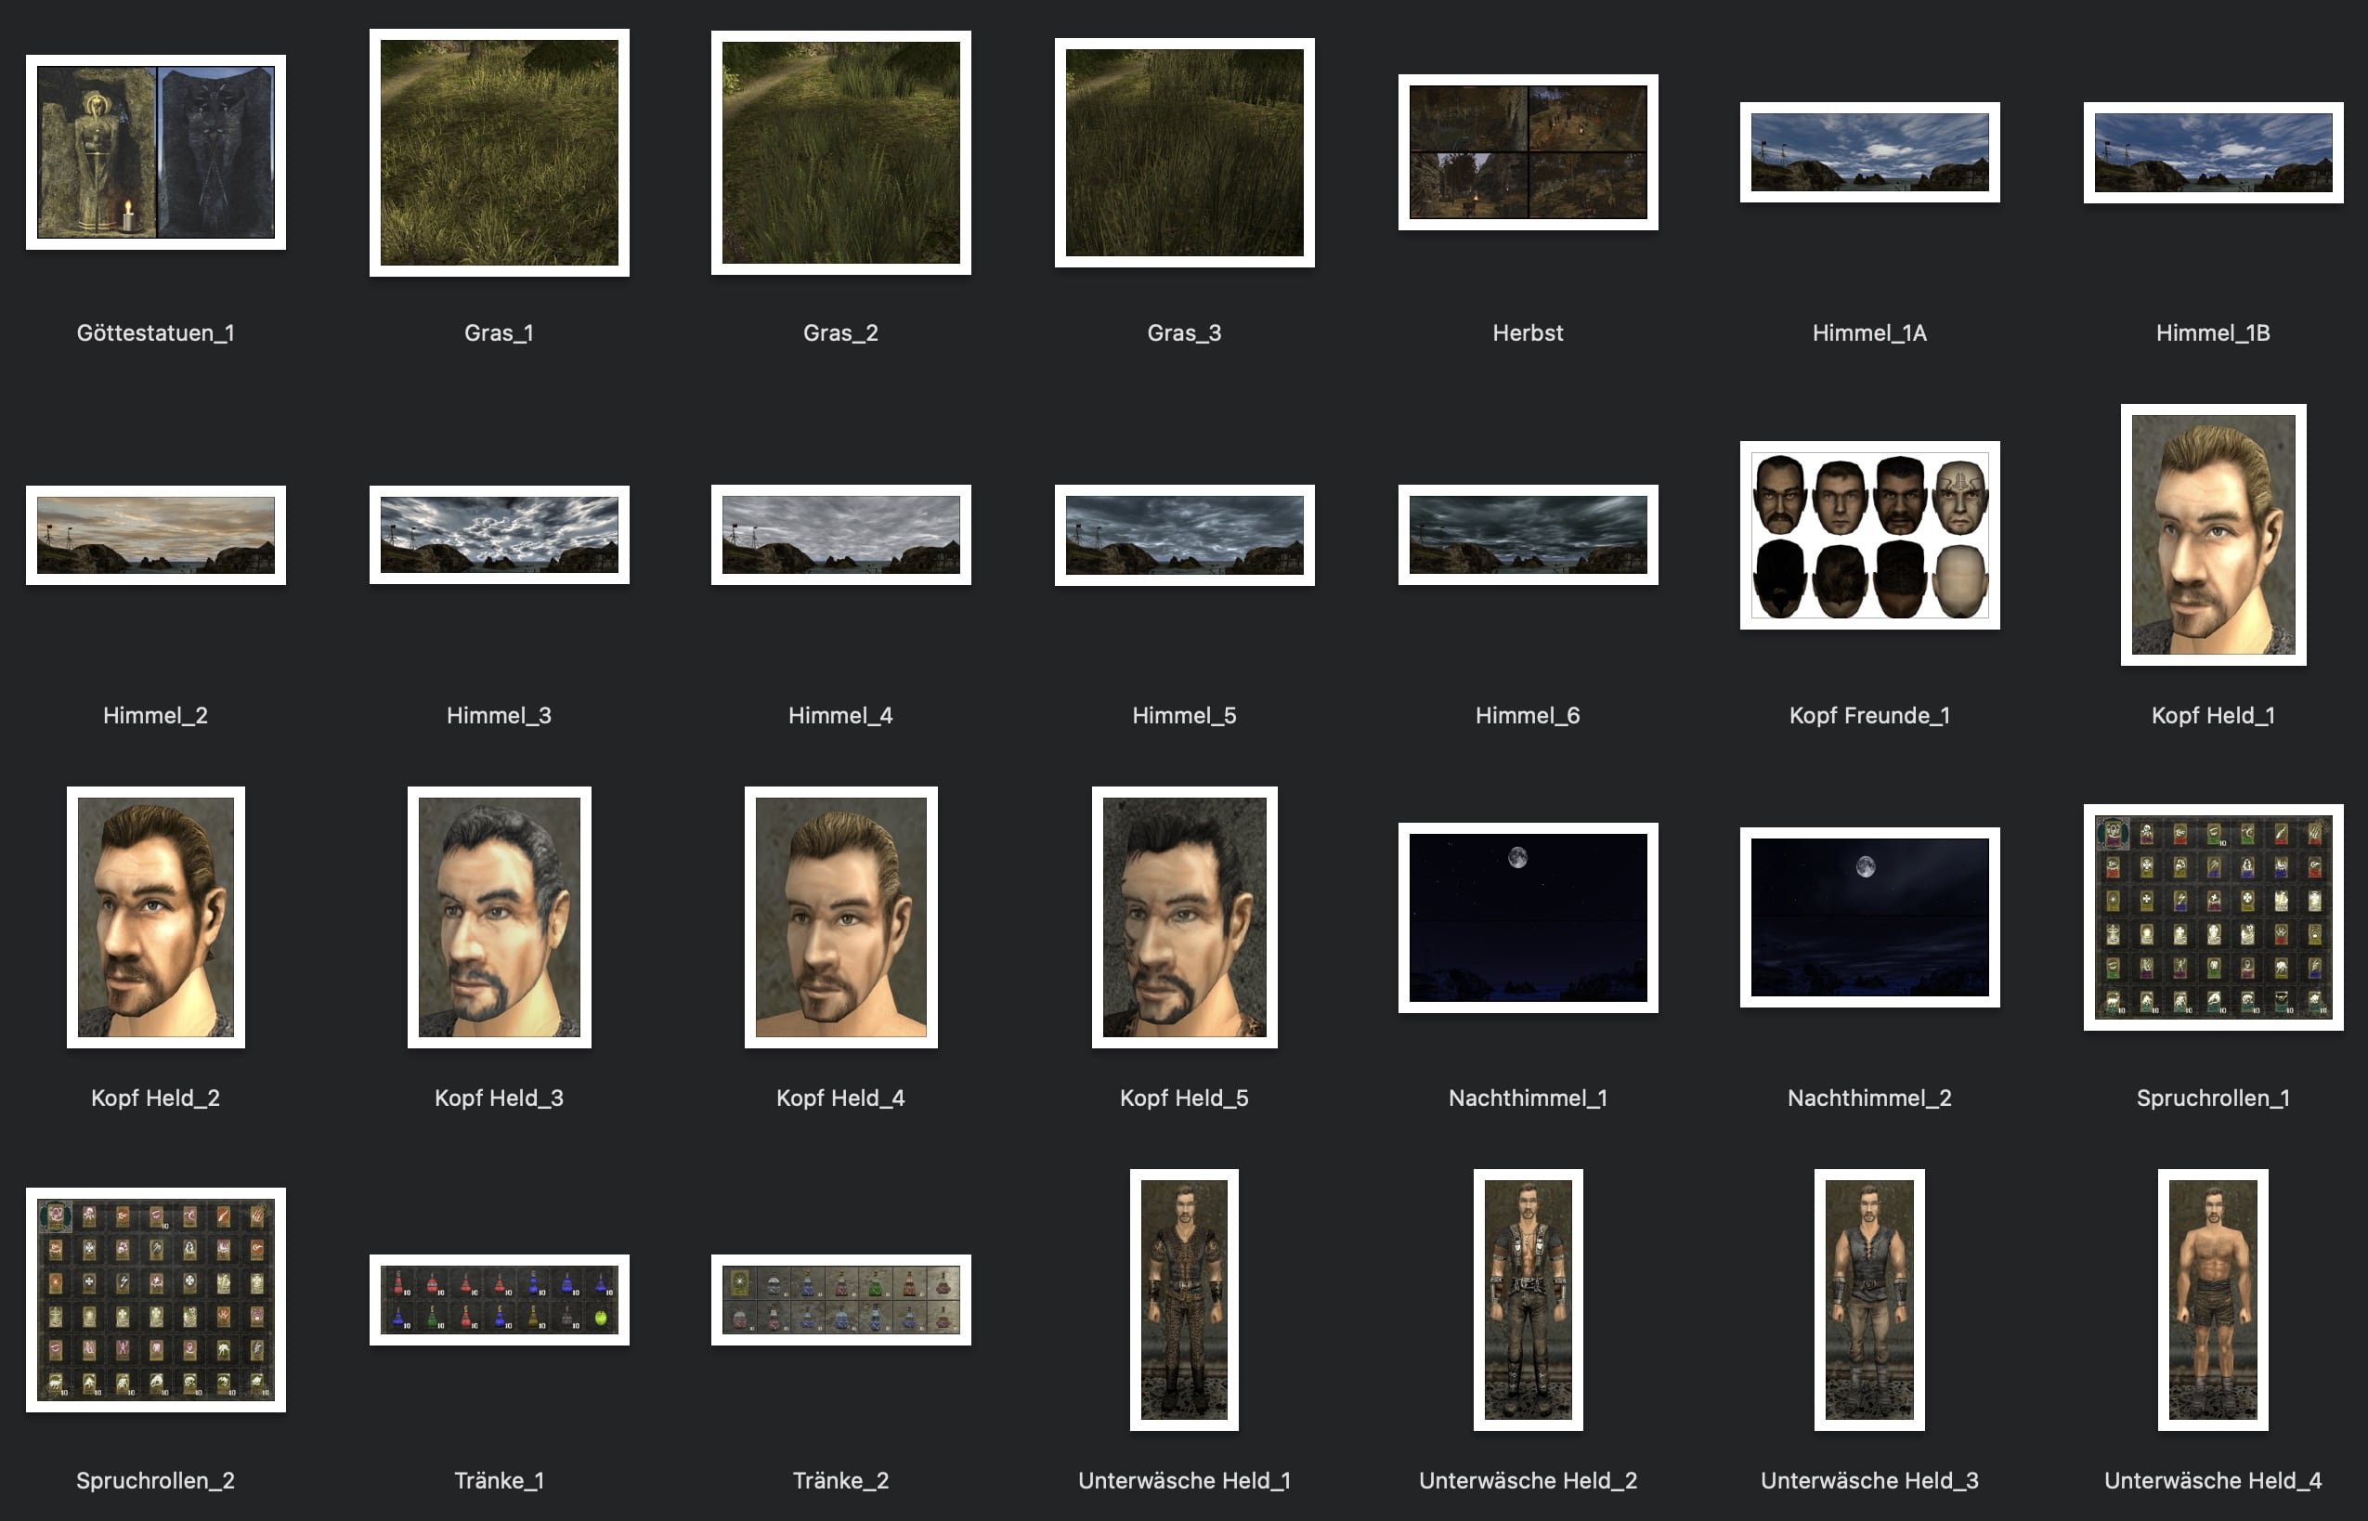Click the Gras_2 filename label
Image resolution: width=2368 pixels, height=1521 pixels.
pos(840,332)
